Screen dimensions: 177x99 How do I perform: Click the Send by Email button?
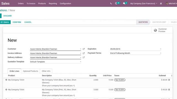[5, 22]
